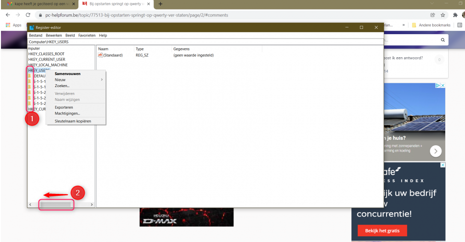
Task: Open the Help menu in Register-editor
Action: pyautogui.click(x=103, y=35)
